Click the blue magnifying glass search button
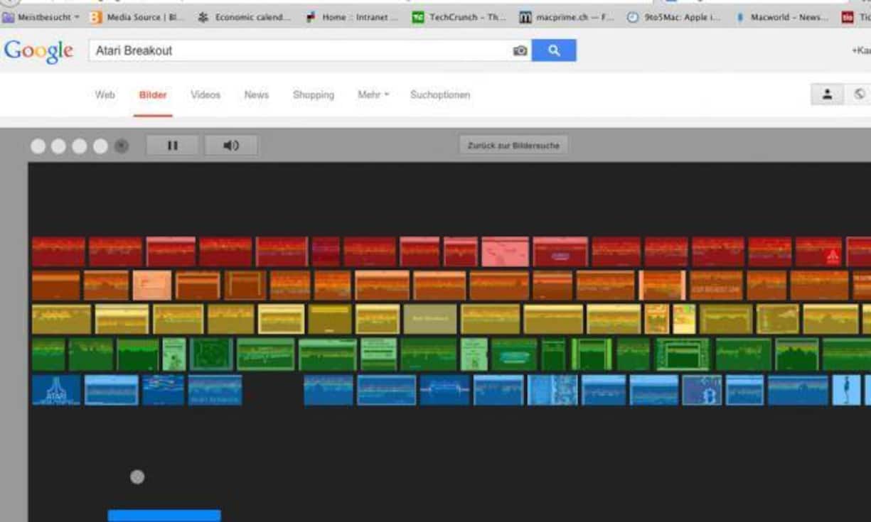Screen dimensions: 871x522 pos(554,50)
